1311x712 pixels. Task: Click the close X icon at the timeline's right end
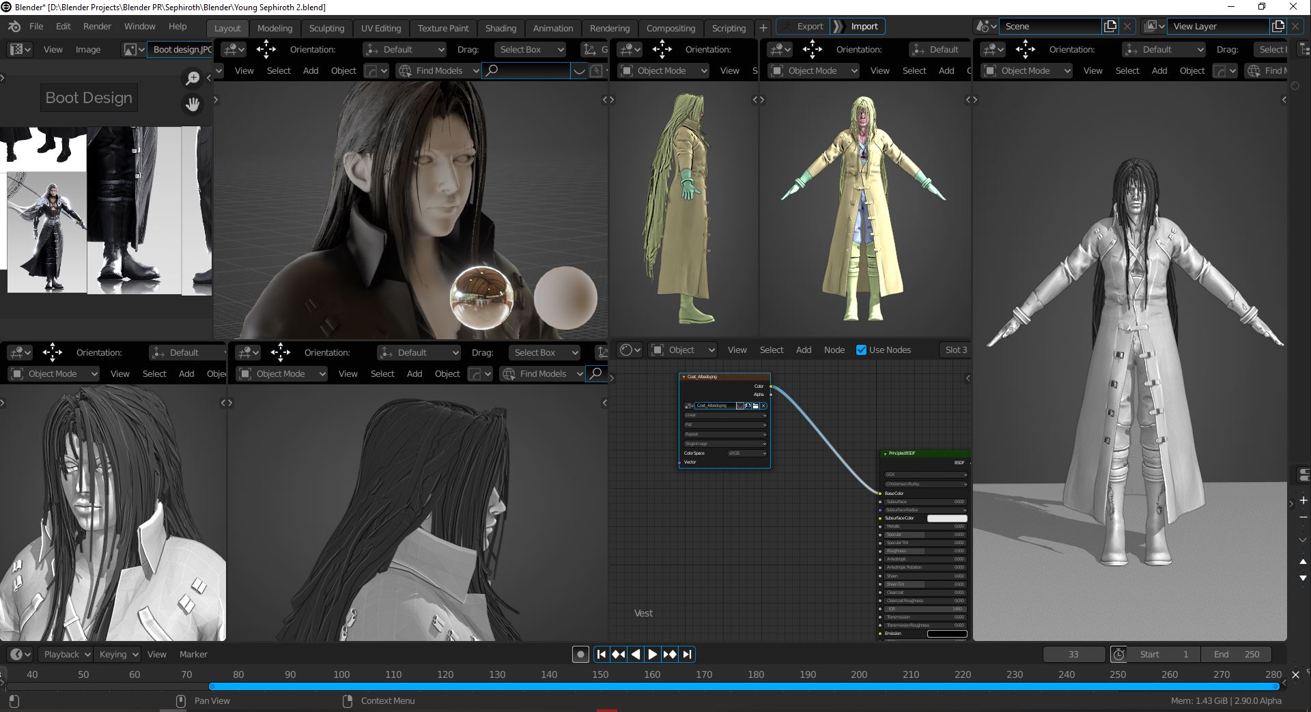(x=1295, y=674)
